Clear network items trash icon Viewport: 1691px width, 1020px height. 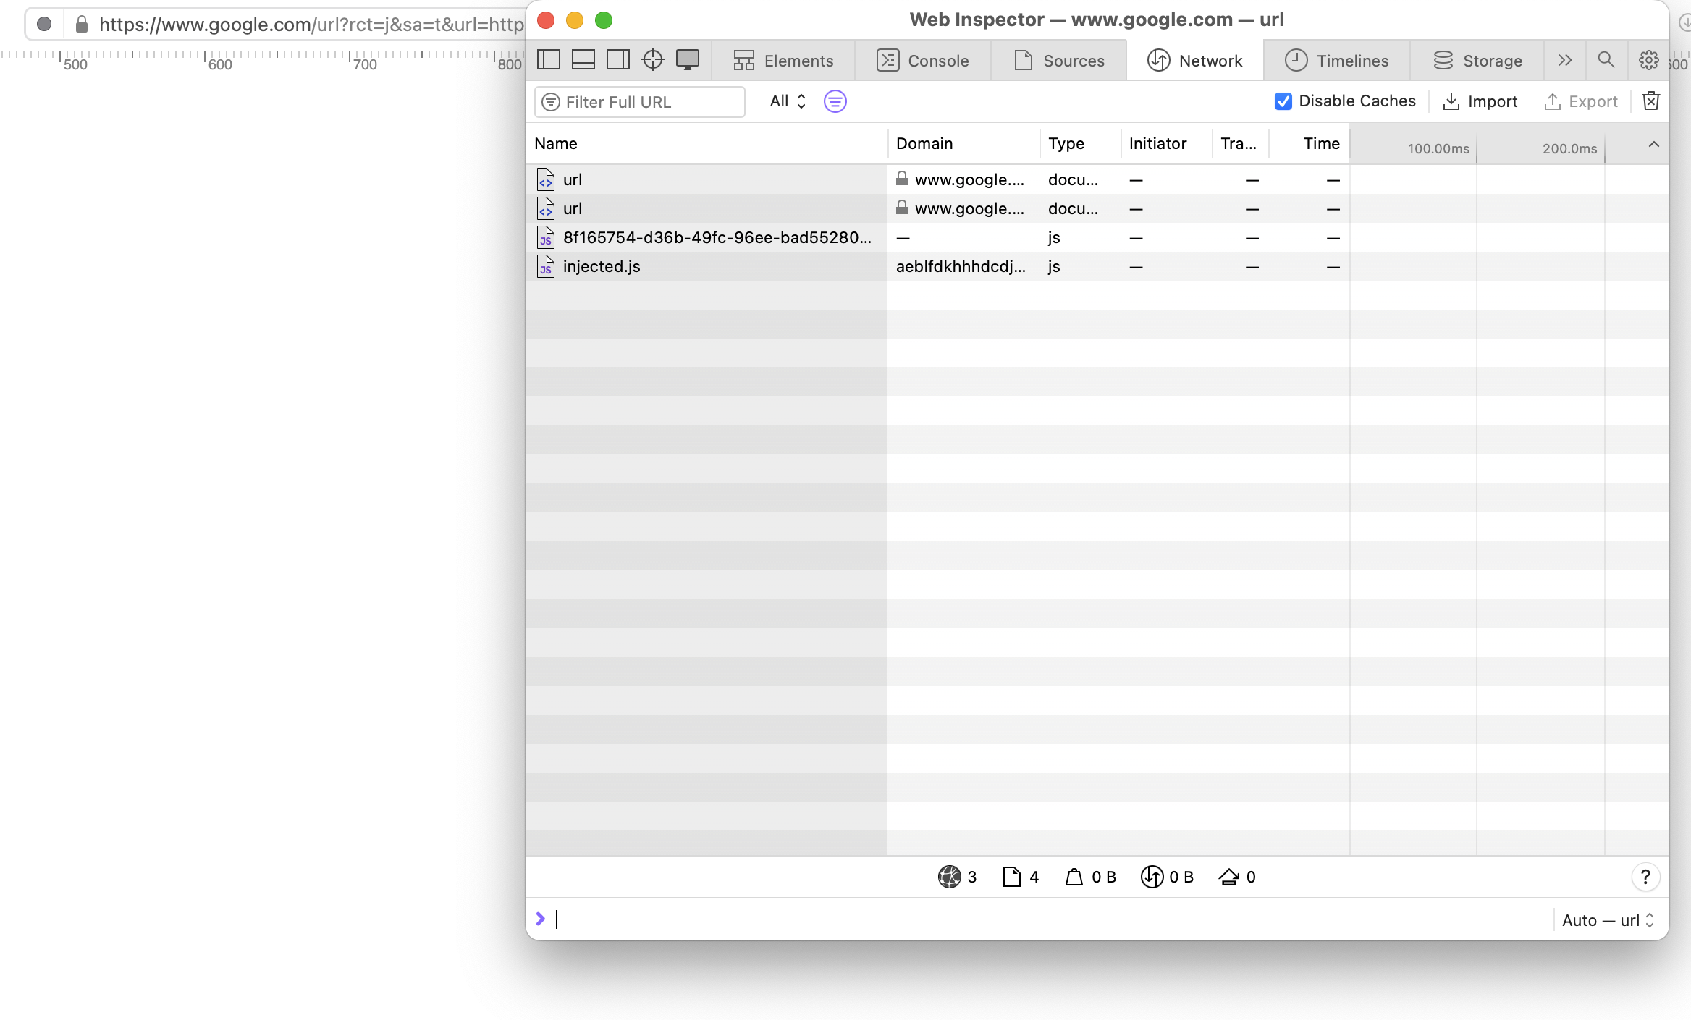click(1650, 101)
